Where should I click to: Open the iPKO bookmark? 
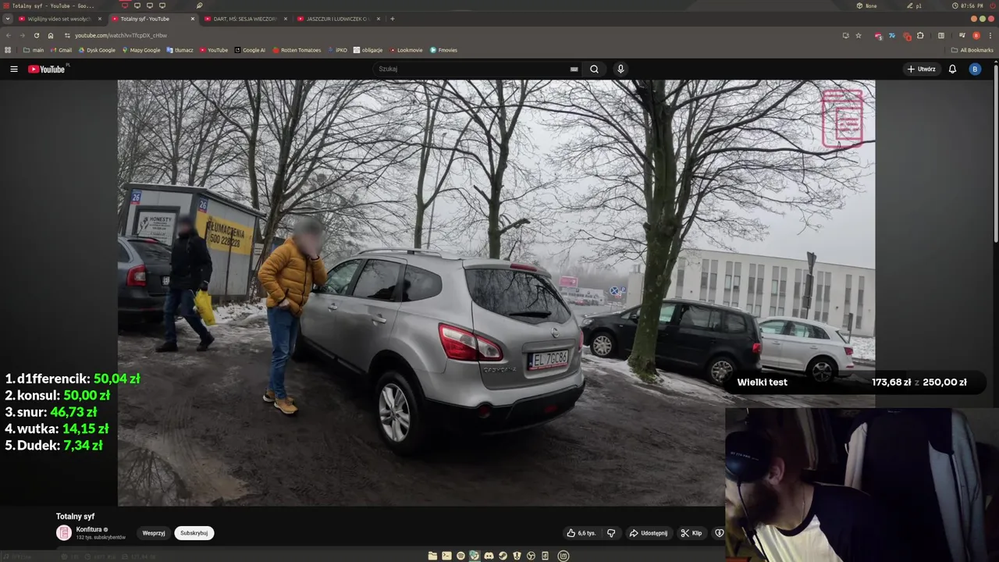point(337,50)
